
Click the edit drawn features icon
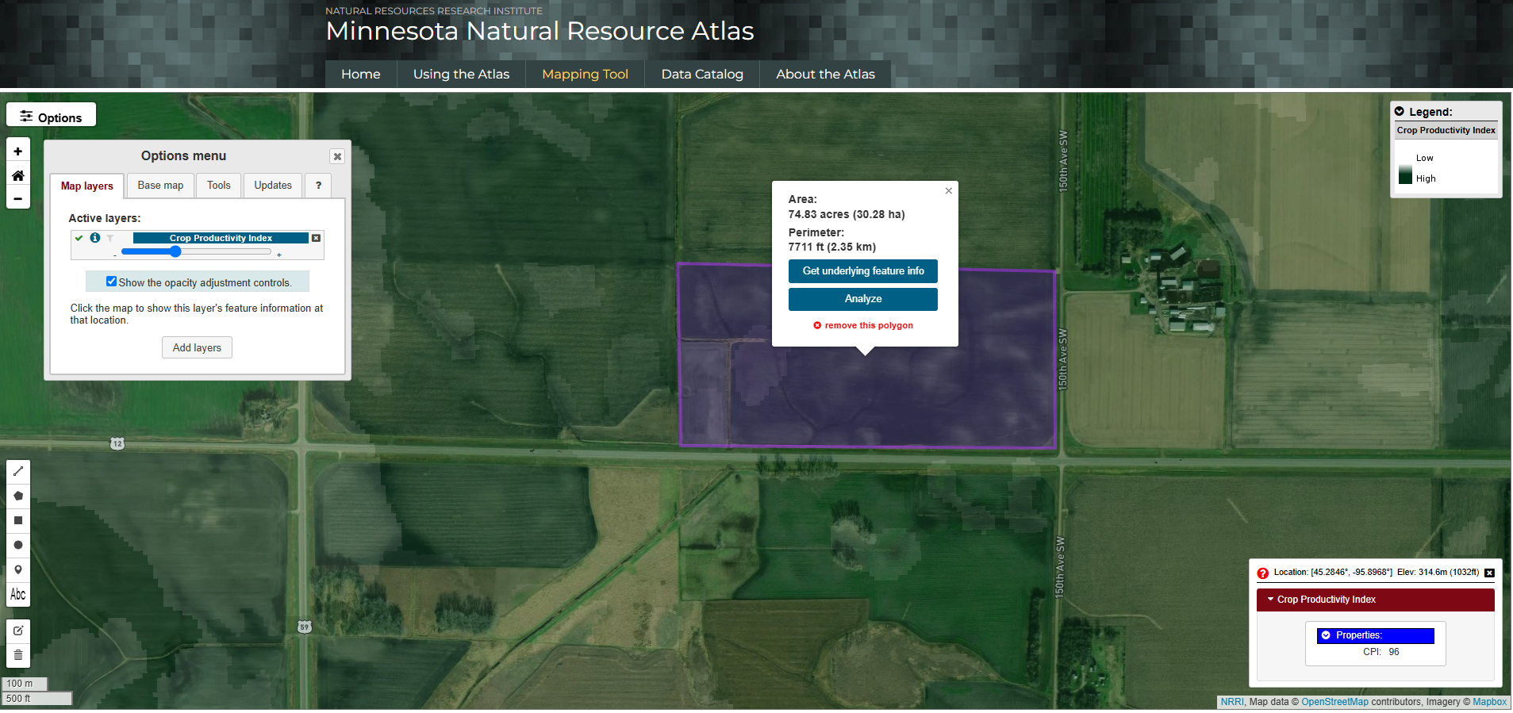pyautogui.click(x=18, y=631)
